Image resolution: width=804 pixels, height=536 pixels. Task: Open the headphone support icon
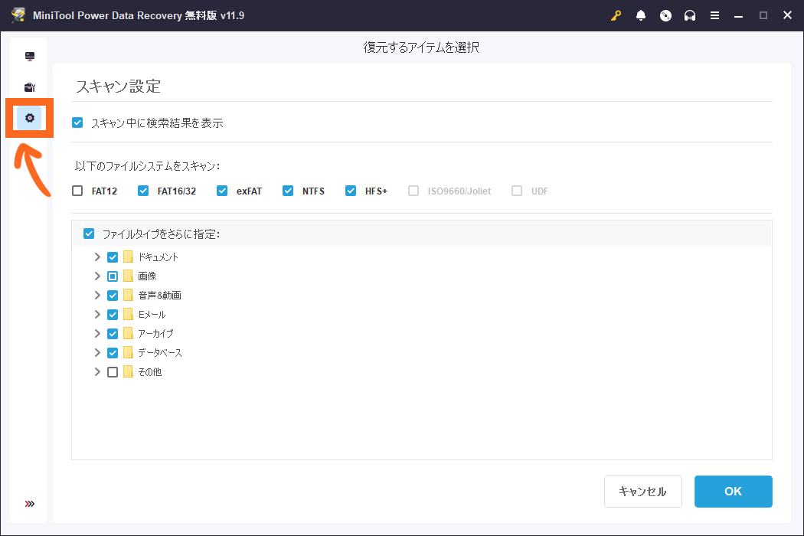click(690, 15)
